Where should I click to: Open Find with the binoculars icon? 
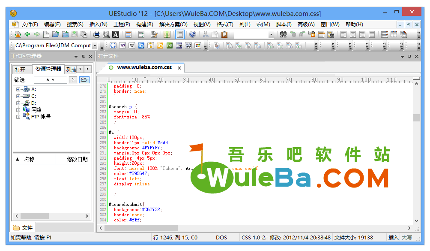283,34
